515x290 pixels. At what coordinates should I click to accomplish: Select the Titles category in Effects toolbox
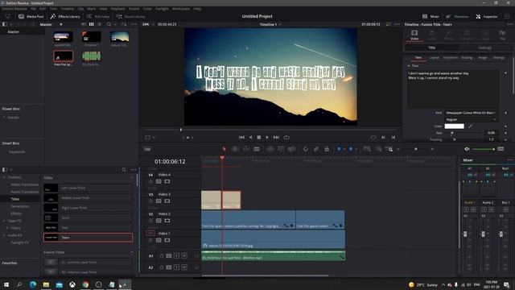(15, 199)
